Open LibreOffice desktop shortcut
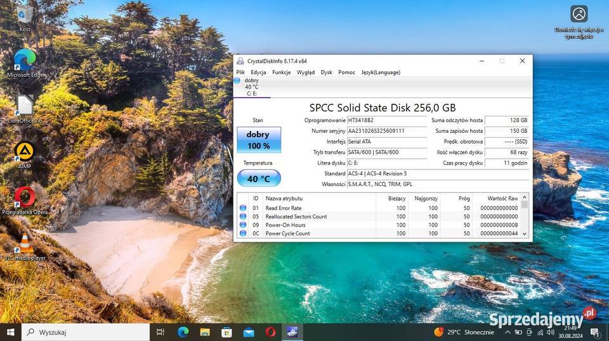The width and height of the screenshot is (609, 341). (25, 109)
